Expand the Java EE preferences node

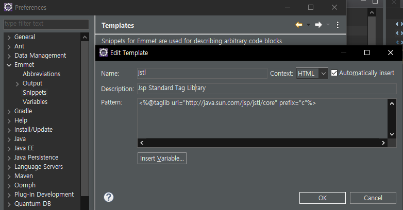(9, 149)
